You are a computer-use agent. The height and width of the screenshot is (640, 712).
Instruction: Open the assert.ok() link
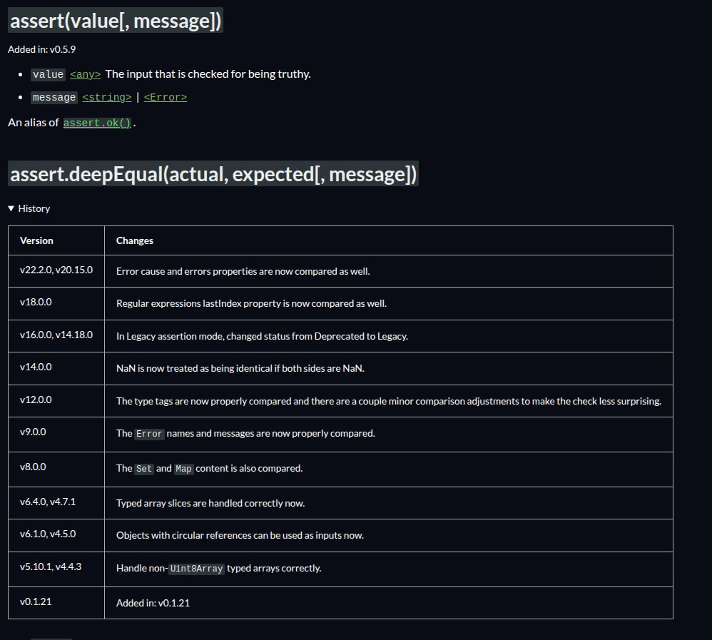point(97,123)
